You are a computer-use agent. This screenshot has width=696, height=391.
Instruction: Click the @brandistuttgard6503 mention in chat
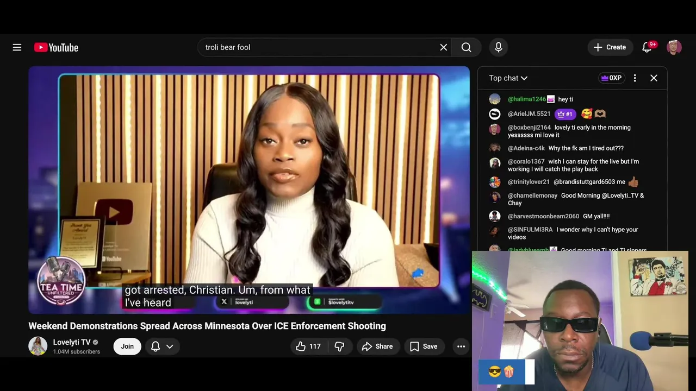585,182
